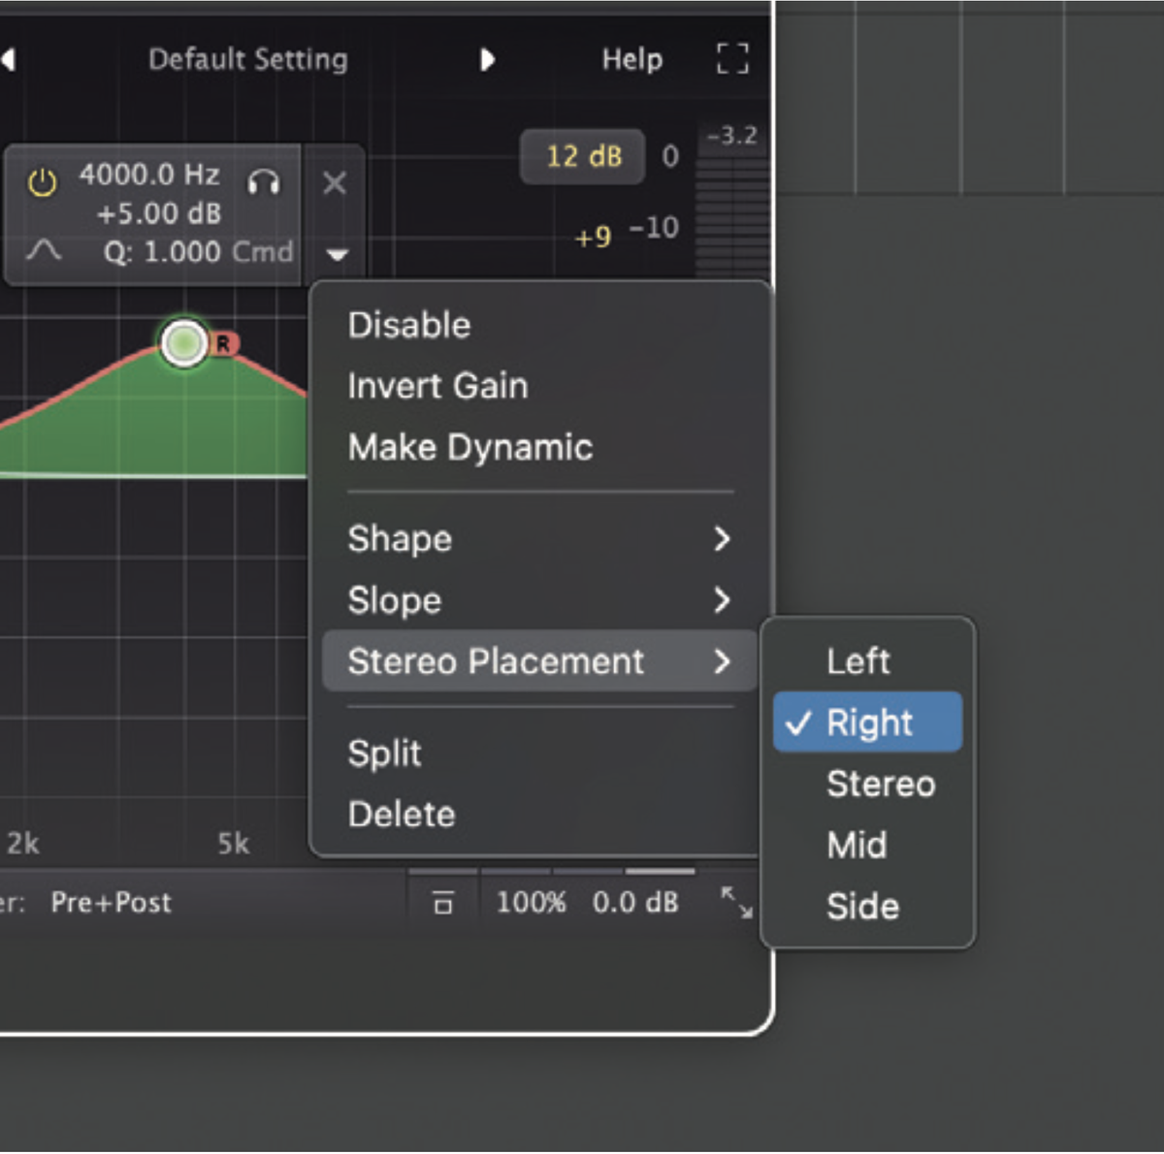Enter fullscreen using the brackets icon
The height and width of the screenshot is (1154, 1164).
pyautogui.click(x=732, y=59)
